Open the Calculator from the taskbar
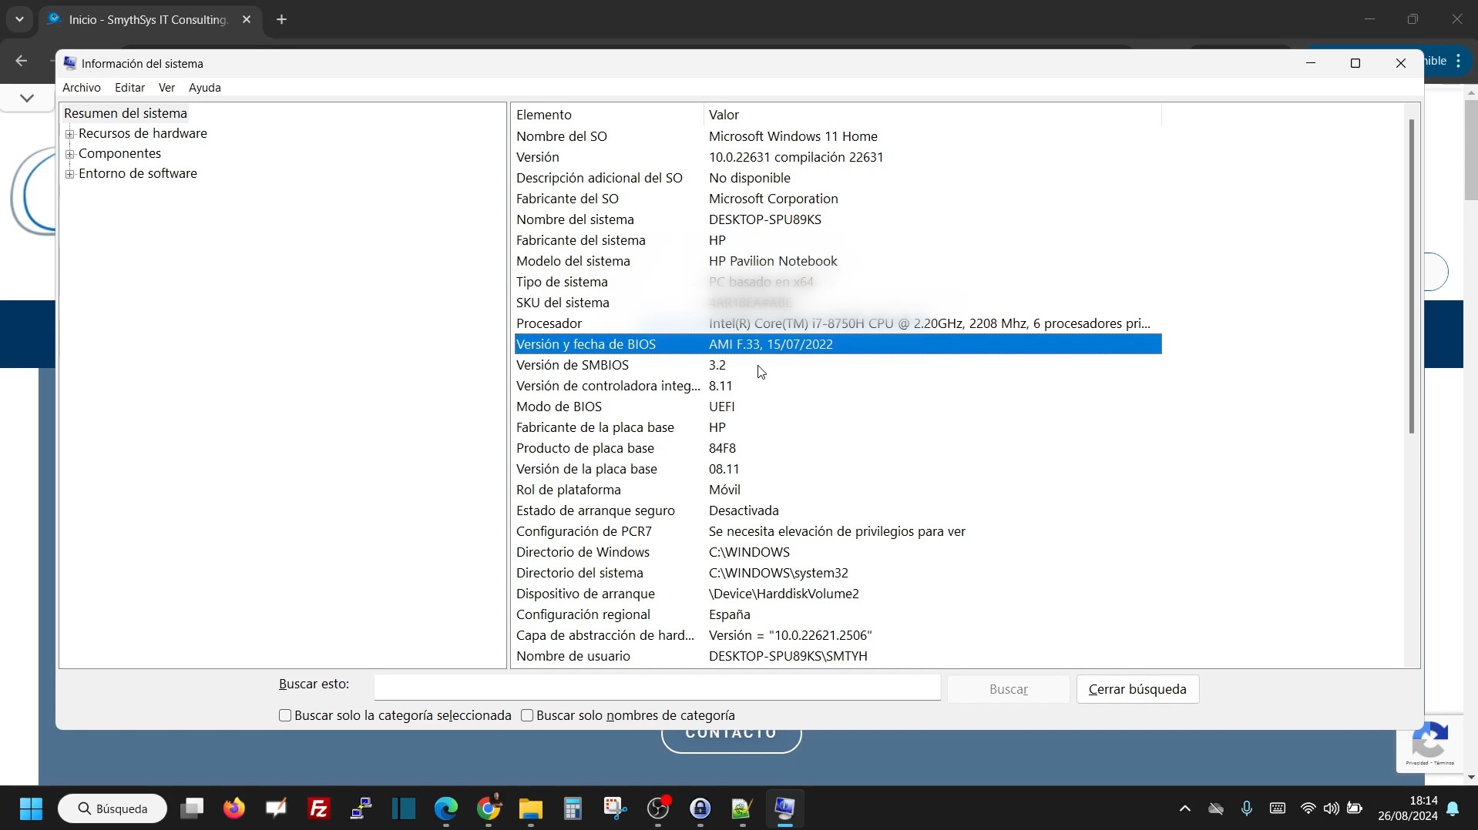 (x=573, y=808)
